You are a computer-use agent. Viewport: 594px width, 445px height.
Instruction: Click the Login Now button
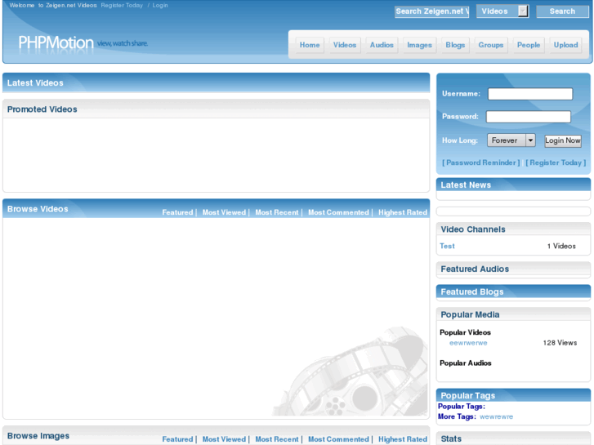[563, 140]
